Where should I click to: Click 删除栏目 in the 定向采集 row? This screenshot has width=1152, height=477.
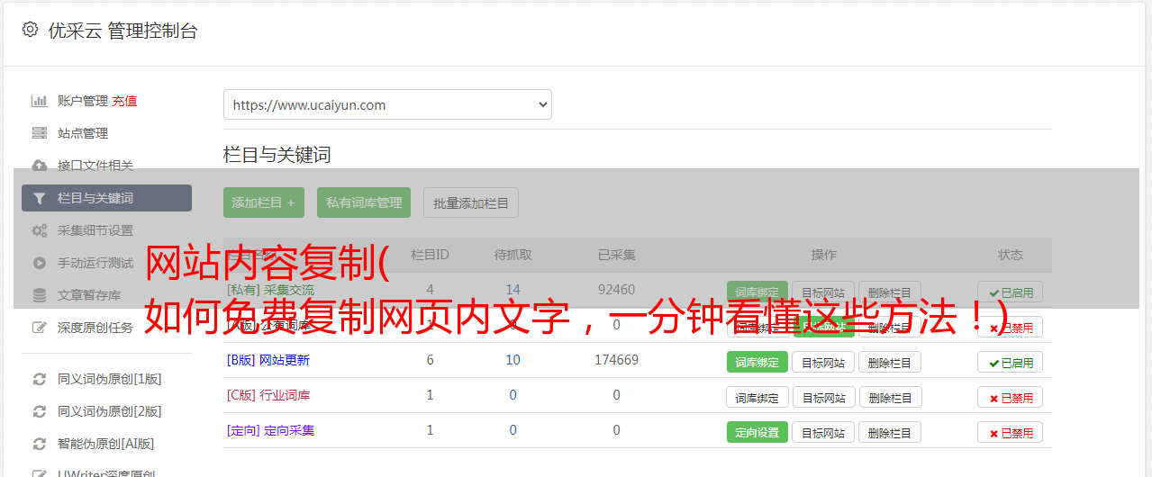[x=890, y=432]
